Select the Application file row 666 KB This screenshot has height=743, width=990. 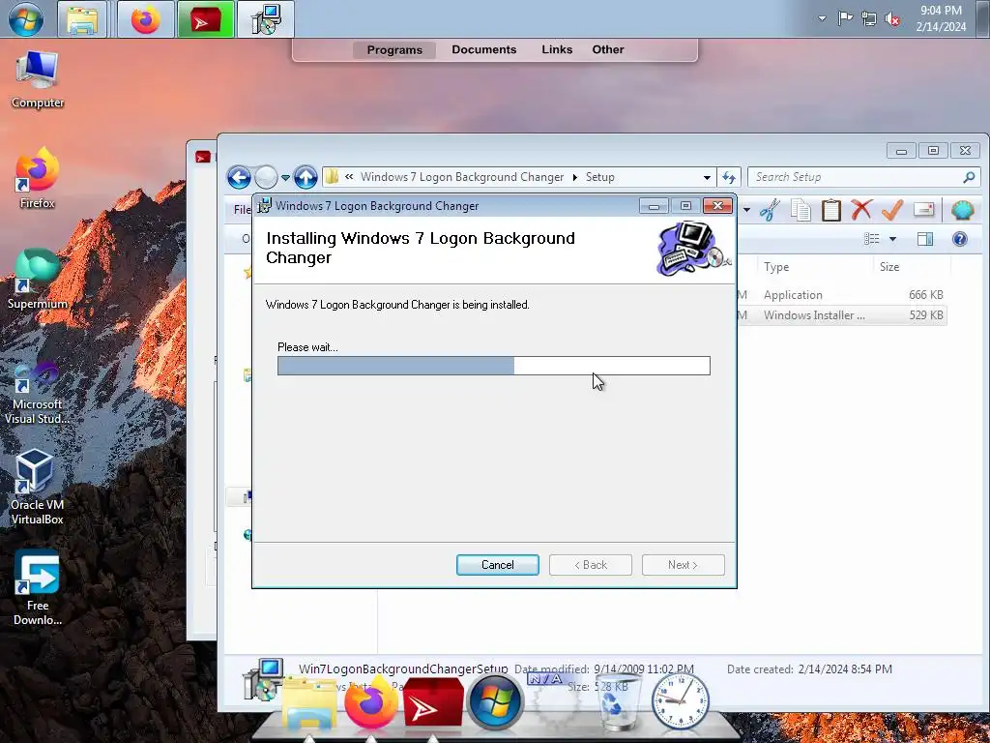[x=842, y=295]
